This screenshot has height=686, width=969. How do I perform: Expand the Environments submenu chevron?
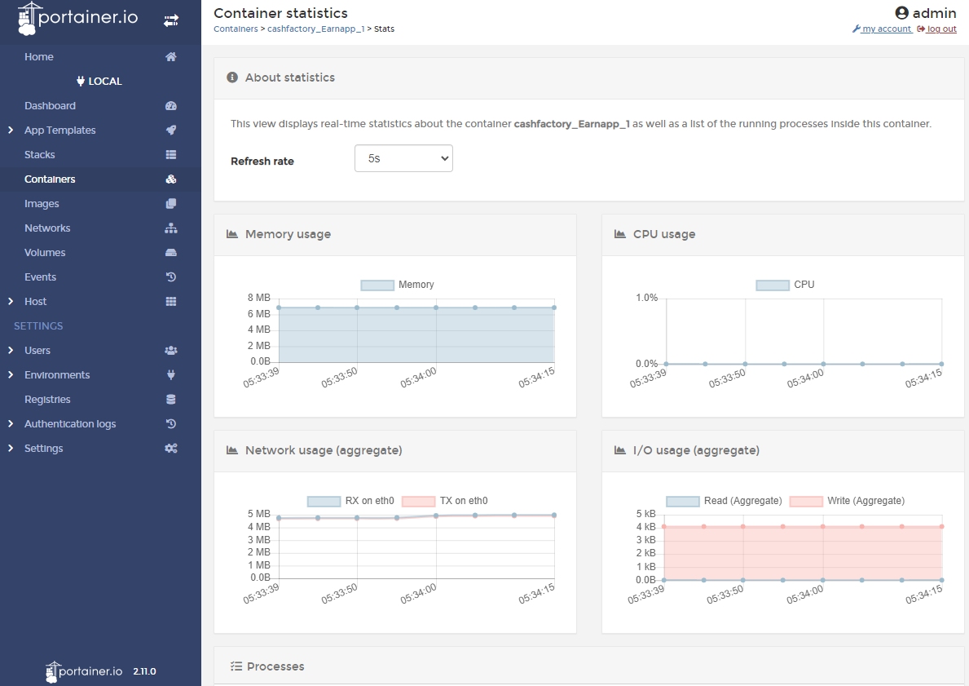pyautogui.click(x=11, y=375)
